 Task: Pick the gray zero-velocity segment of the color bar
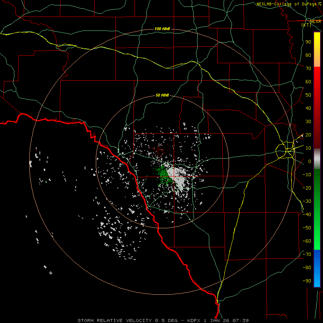(x=317, y=159)
